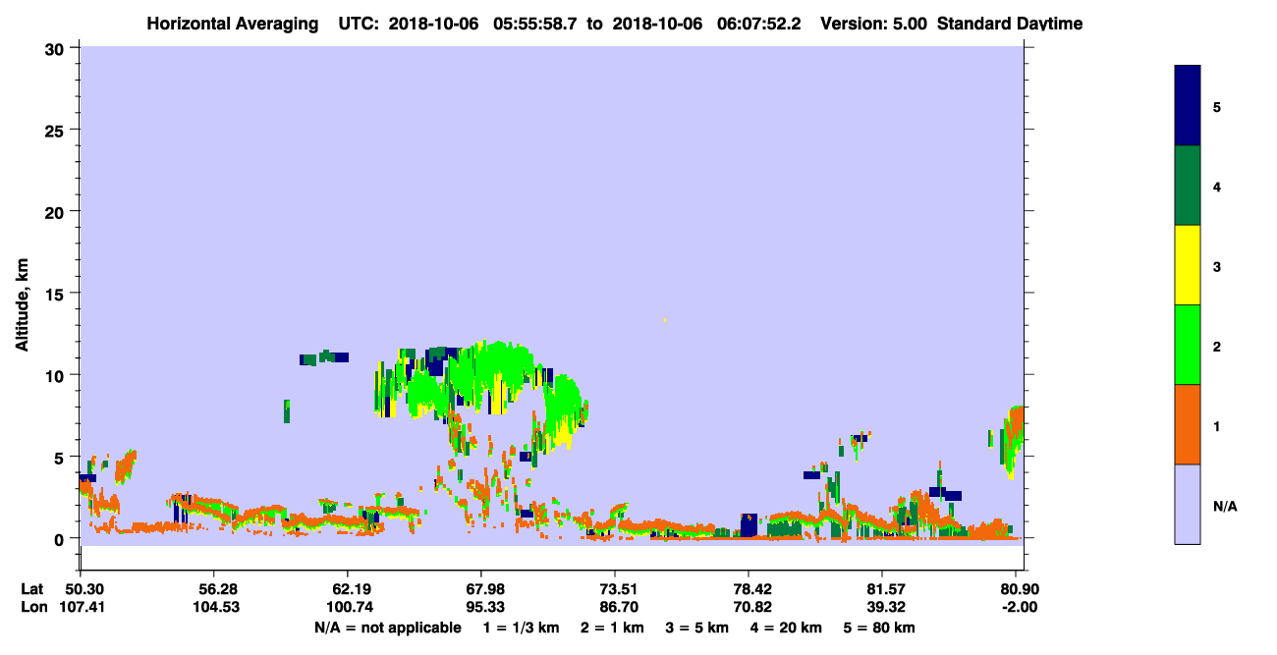Image resolution: width=1277 pixels, height=655 pixels.
Task: Click legend text 'N/A = not applicable'
Action: tap(388, 628)
